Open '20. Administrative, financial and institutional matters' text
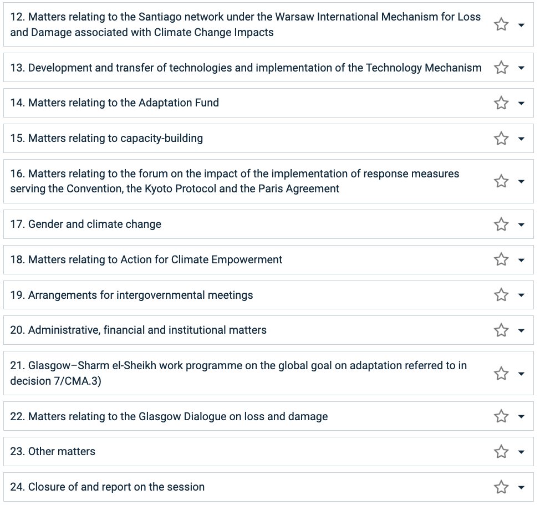This screenshot has height=505, width=540. [x=138, y=330]
